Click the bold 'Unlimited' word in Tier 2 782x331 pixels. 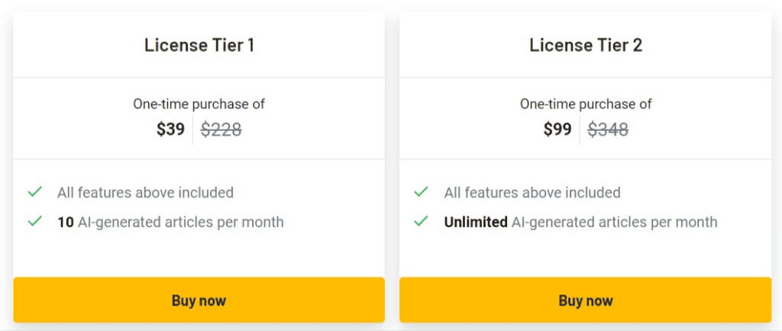[x=476, y=222]
